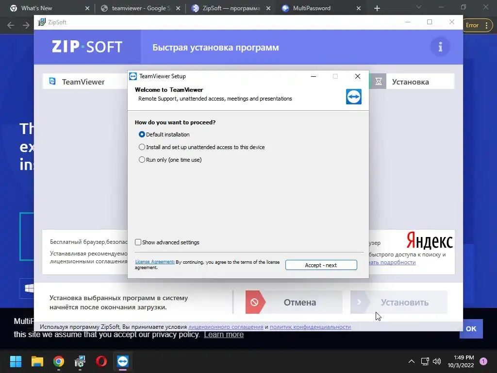Click the ZIP·SOFT logo in the banner
This screenshot has width=497, height=373.
tap(87, 47)
